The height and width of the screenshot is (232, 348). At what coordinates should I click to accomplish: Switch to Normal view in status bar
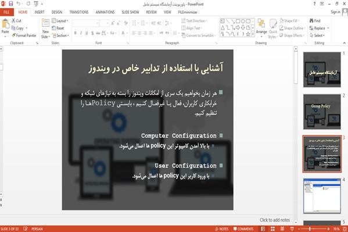(x=263, y=229)
